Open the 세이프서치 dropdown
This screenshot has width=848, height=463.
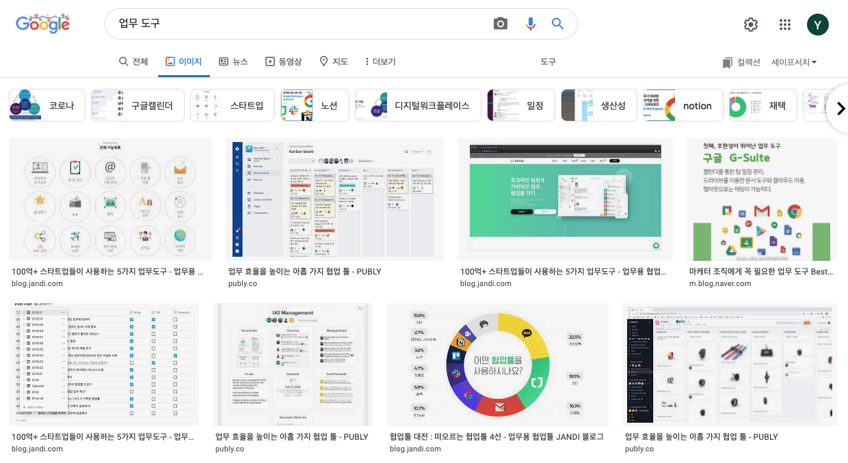[x=794, y=62]
